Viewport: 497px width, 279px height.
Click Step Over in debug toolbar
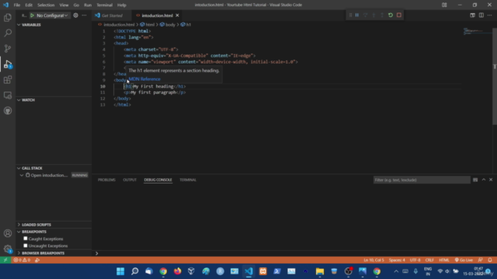pyautogui.click(x=366, y=15)
